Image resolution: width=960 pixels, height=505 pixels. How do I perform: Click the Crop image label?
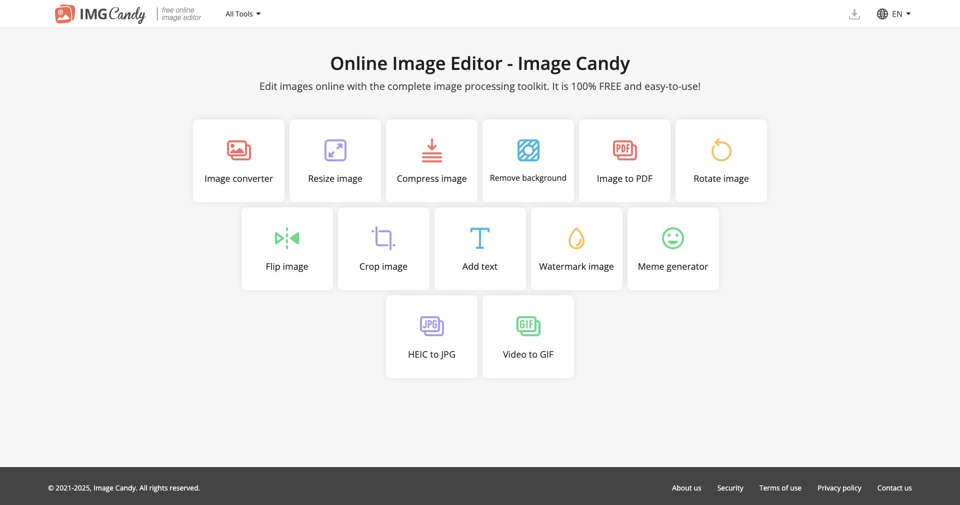pyautogui.click(x=383, y=267)
